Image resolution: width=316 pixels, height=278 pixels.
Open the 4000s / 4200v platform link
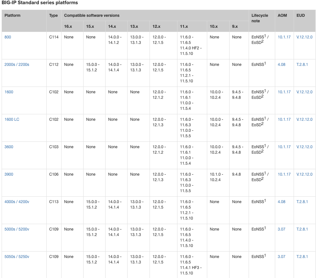[17, 201]
